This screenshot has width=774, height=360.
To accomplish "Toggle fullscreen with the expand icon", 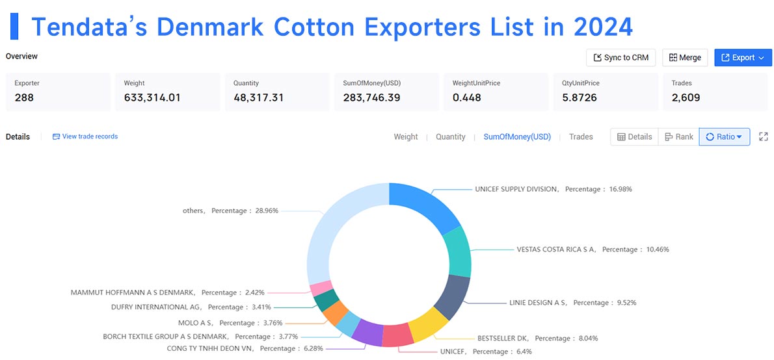I will [764, 137].
